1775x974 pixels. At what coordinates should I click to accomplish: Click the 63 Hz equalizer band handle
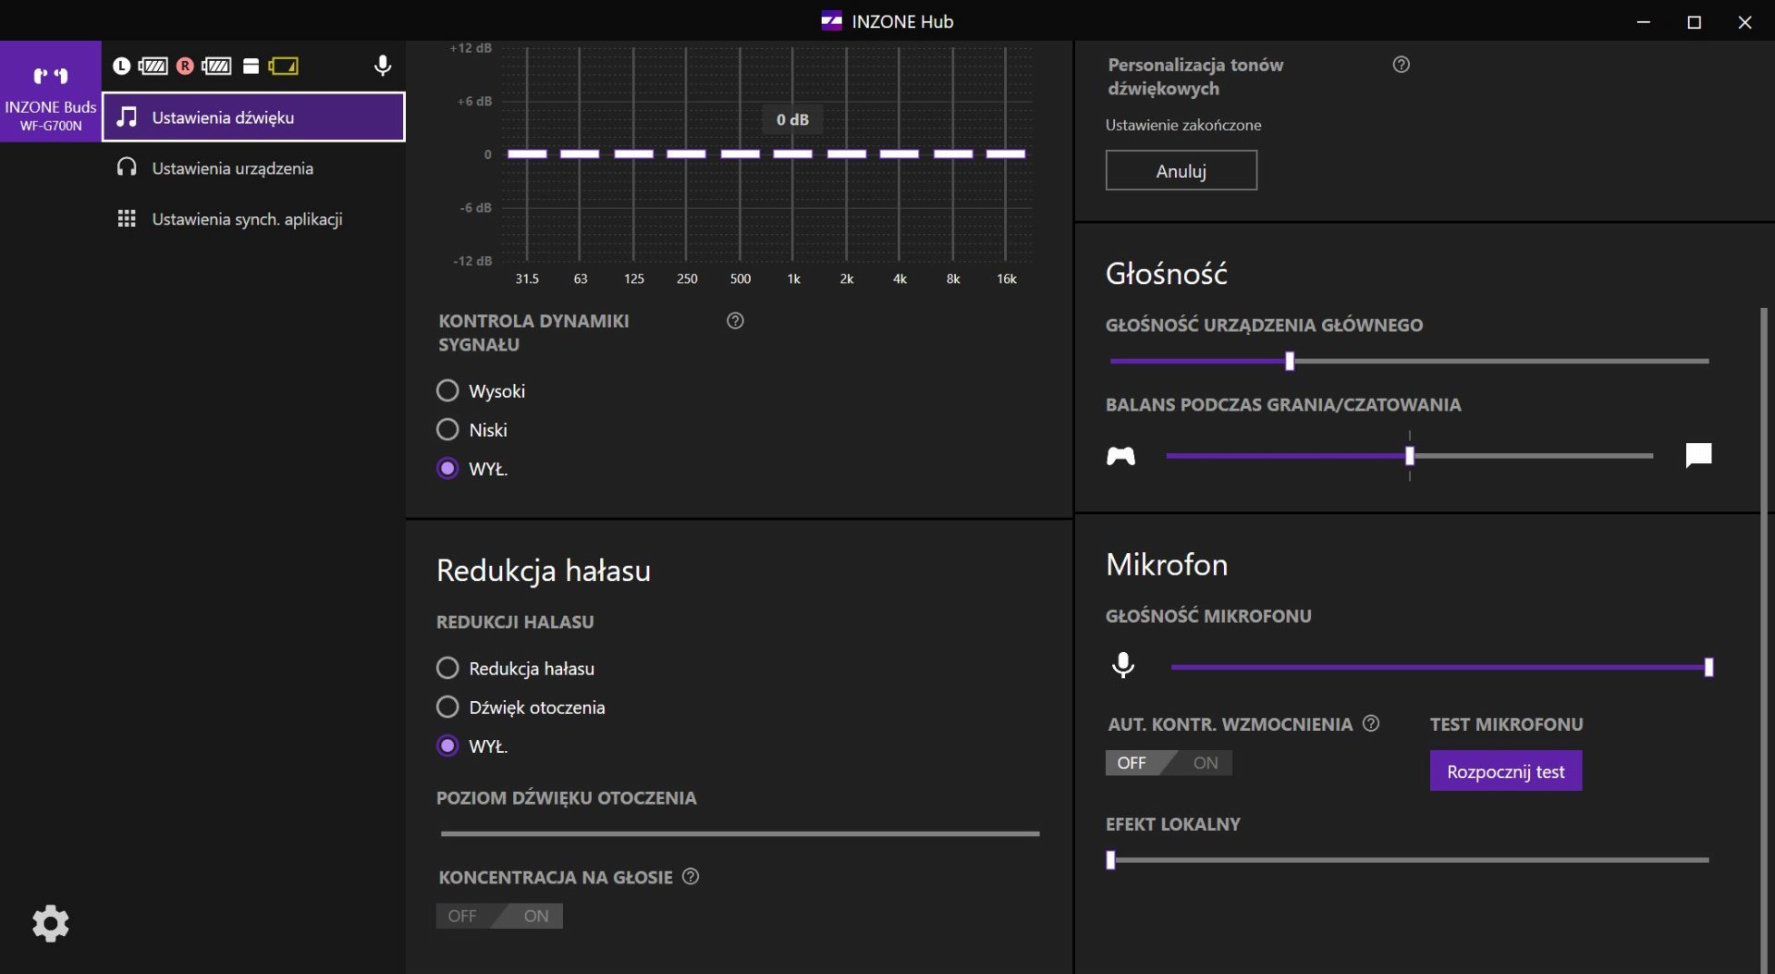(x=580, y=154)
